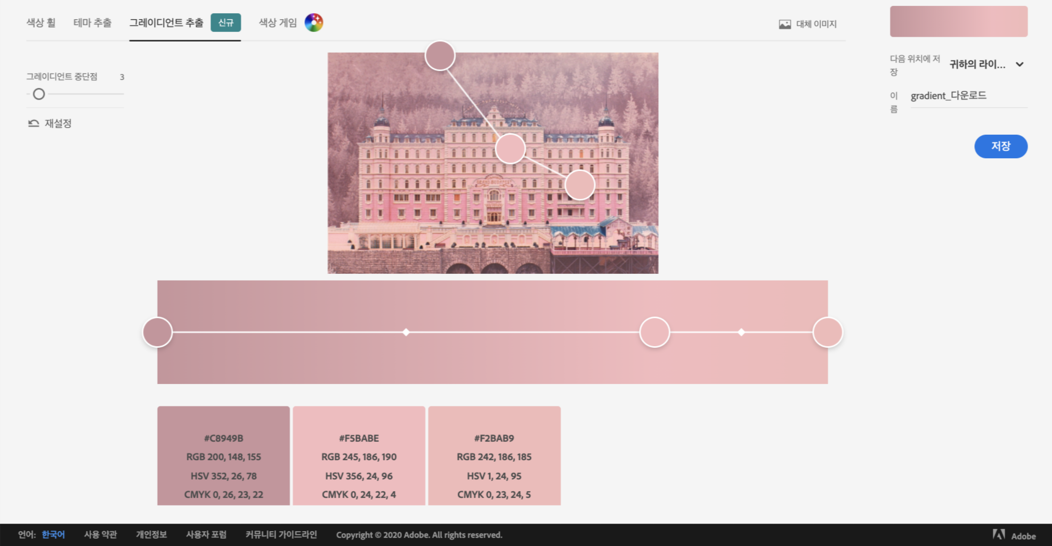Click the replace image picture icon
The width and height of the screenshot is (1052, 546).
(x=784, y=24)
